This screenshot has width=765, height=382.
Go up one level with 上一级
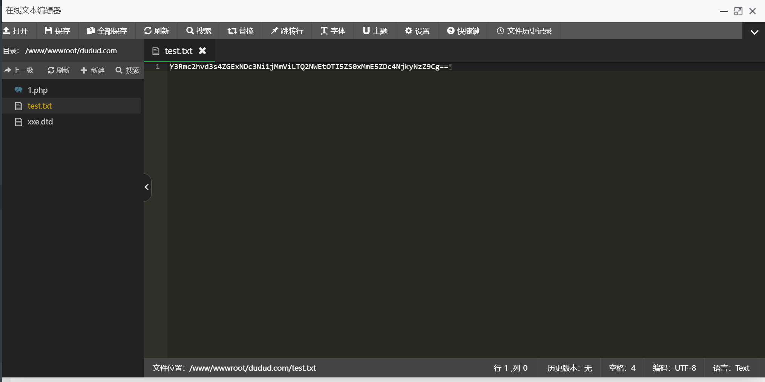pos(19,70)
